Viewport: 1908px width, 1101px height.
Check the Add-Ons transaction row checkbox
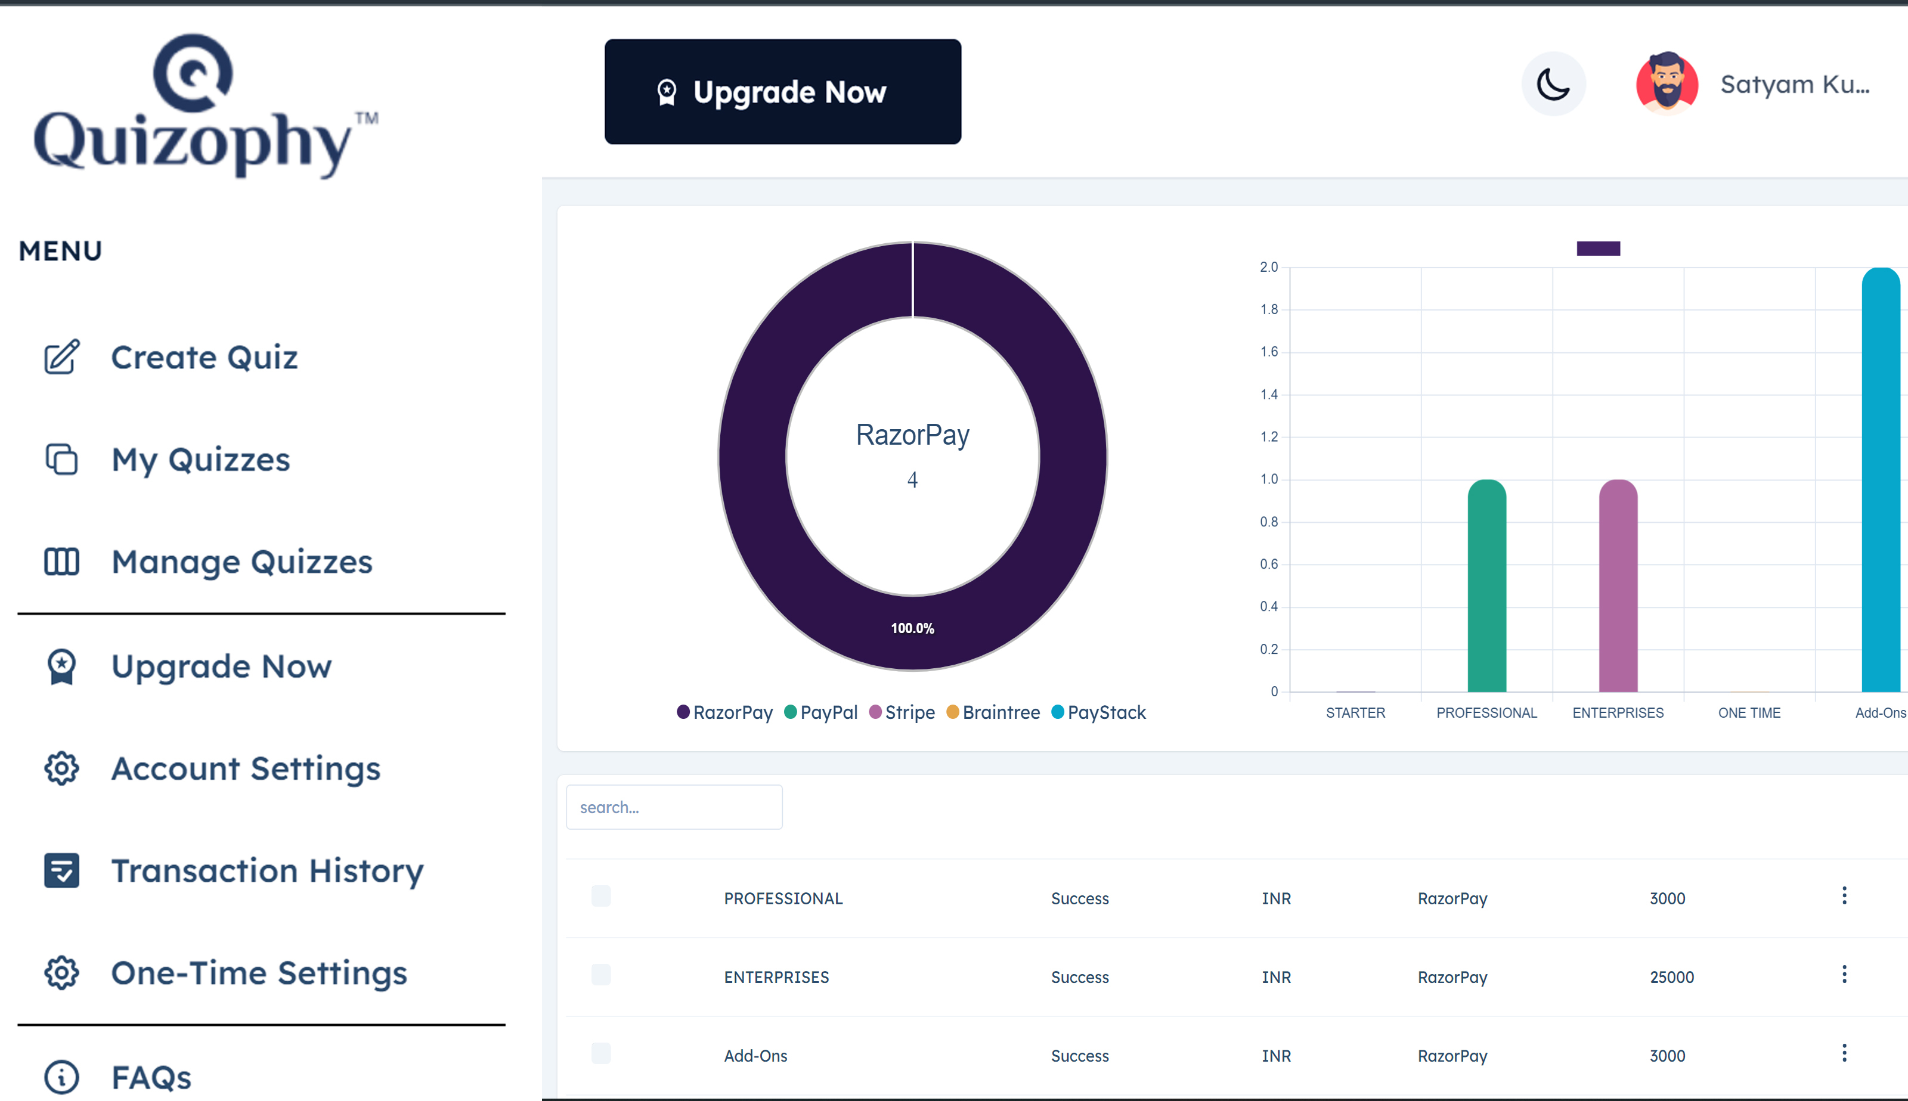(x=601, y=1053)
